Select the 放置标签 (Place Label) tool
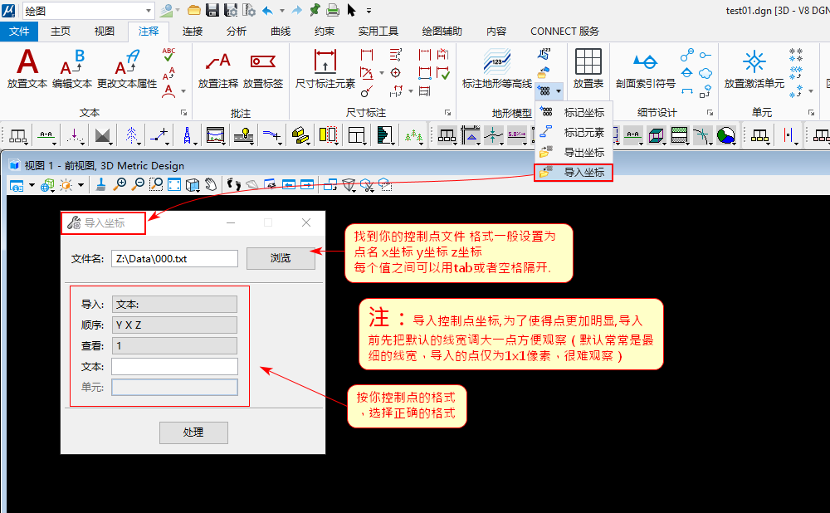Viewport: 830px width, 513px height. click(x=263, y=68)
